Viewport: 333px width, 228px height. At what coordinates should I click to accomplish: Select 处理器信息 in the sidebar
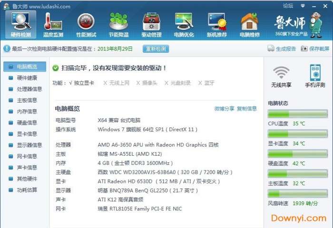point(25,89)
